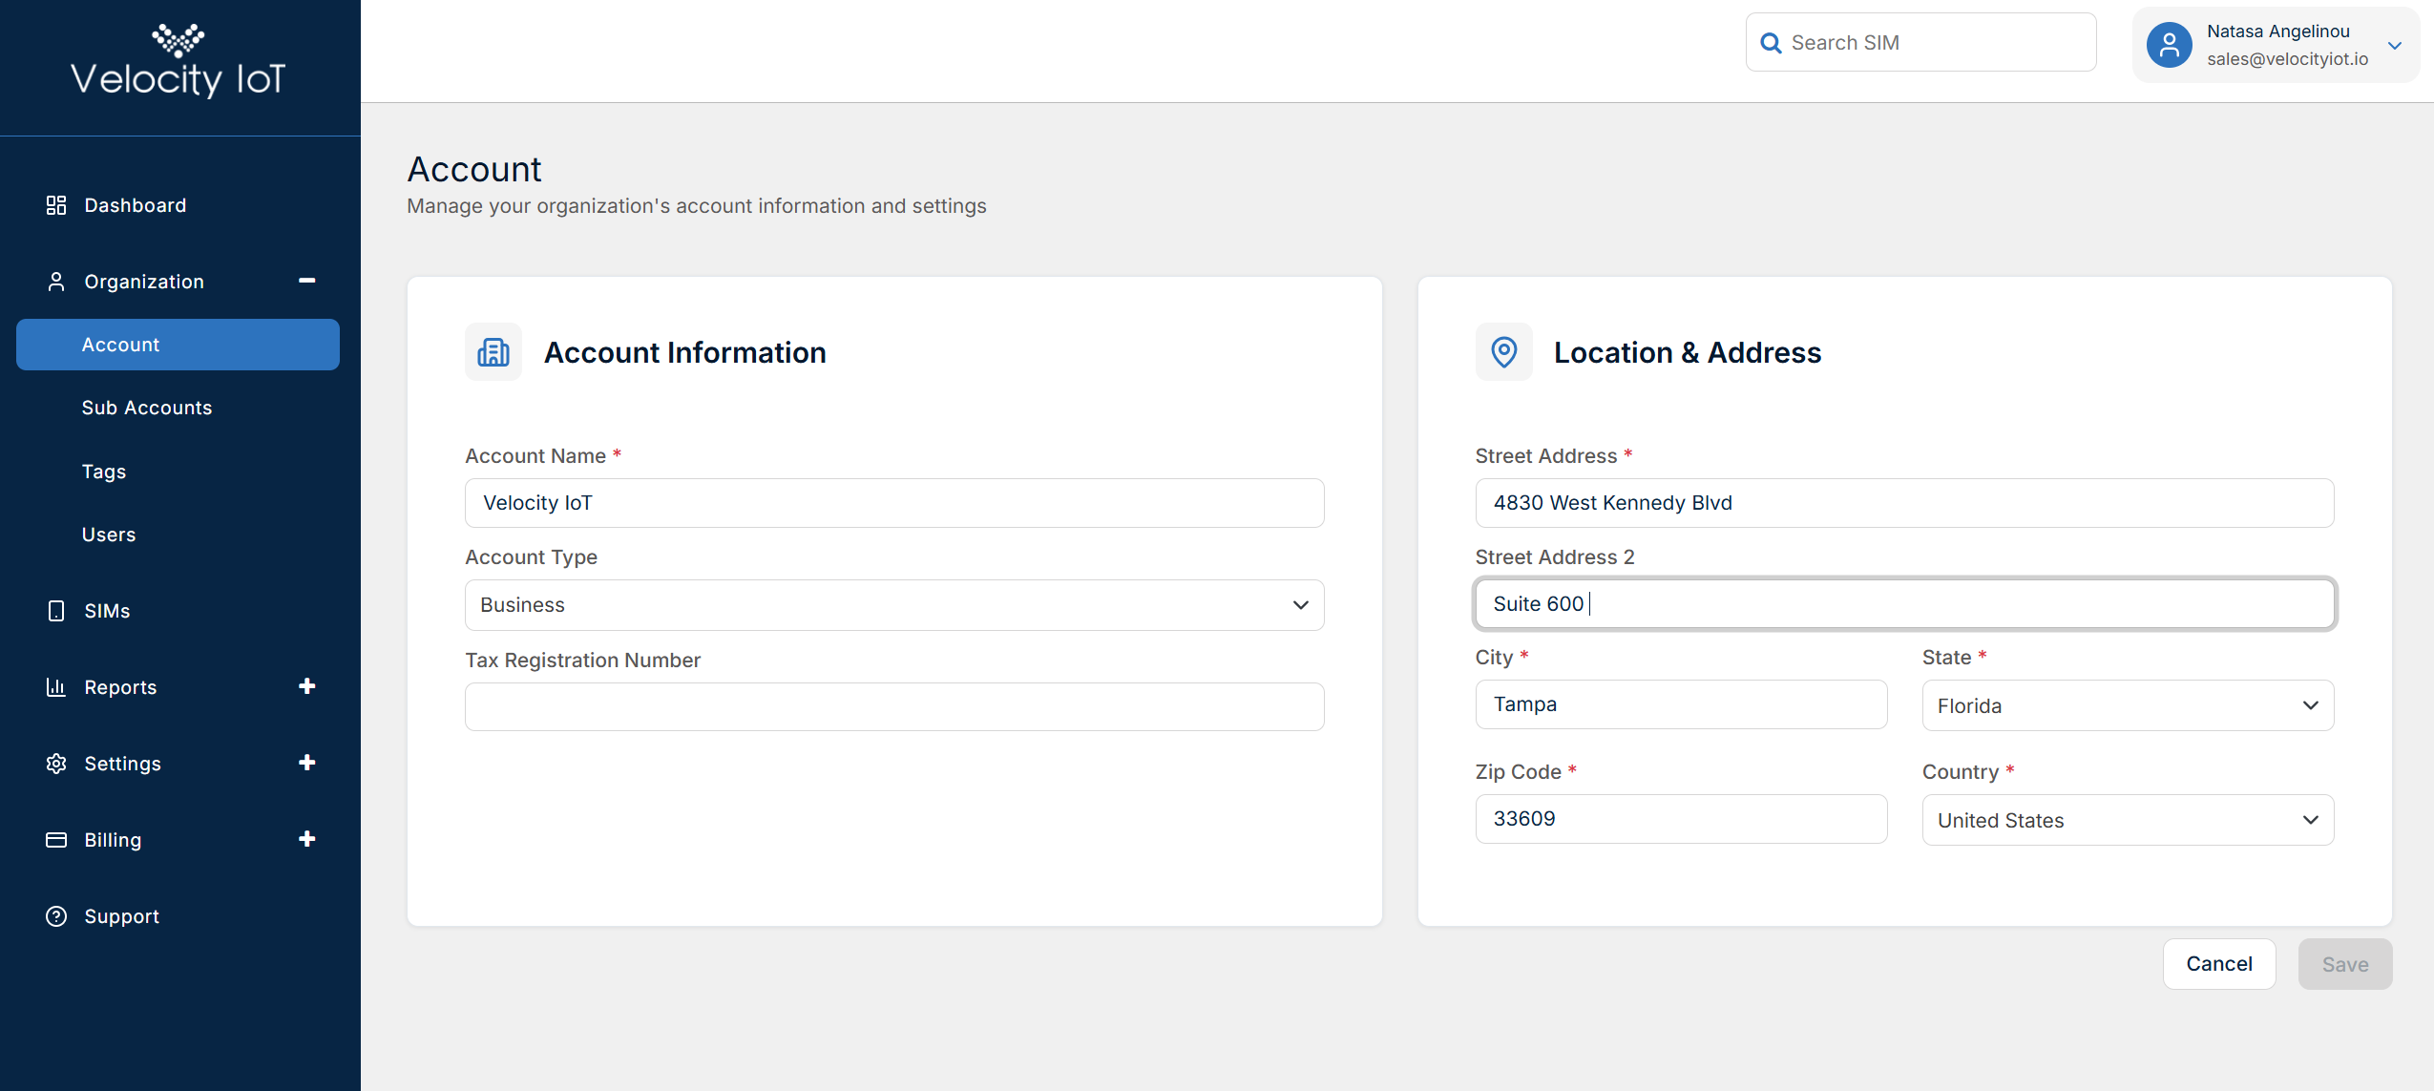Expand the Reports menu section

307,686
